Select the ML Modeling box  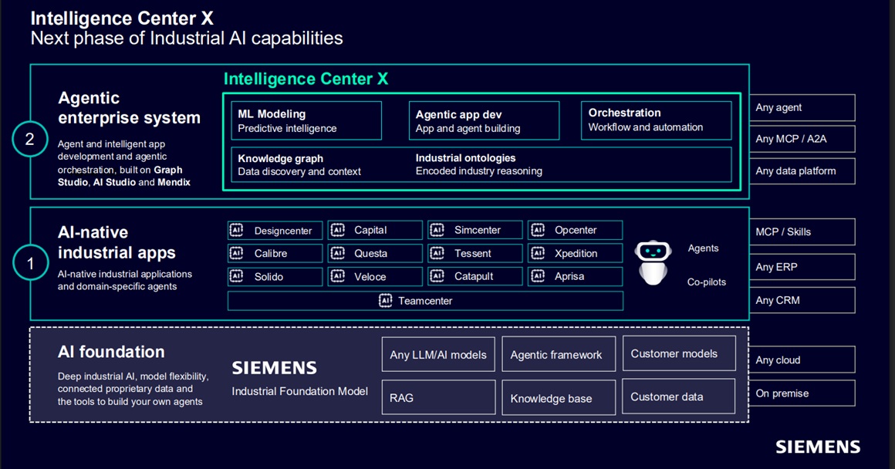coord(306,120)
